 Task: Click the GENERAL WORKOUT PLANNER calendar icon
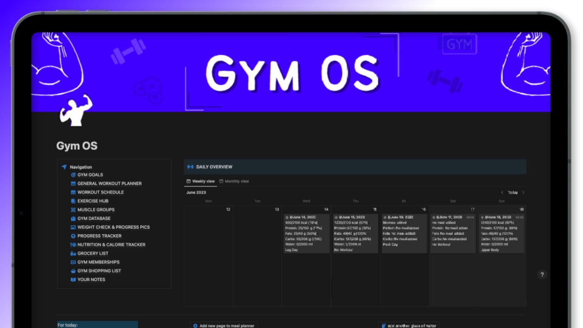73,183
